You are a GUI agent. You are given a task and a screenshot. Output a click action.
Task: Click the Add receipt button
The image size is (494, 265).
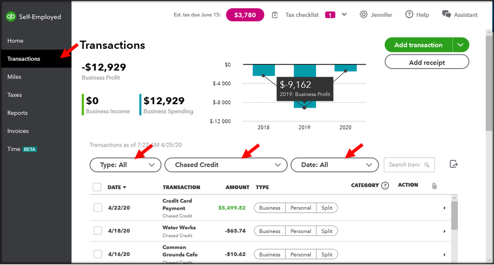[427, 62]
